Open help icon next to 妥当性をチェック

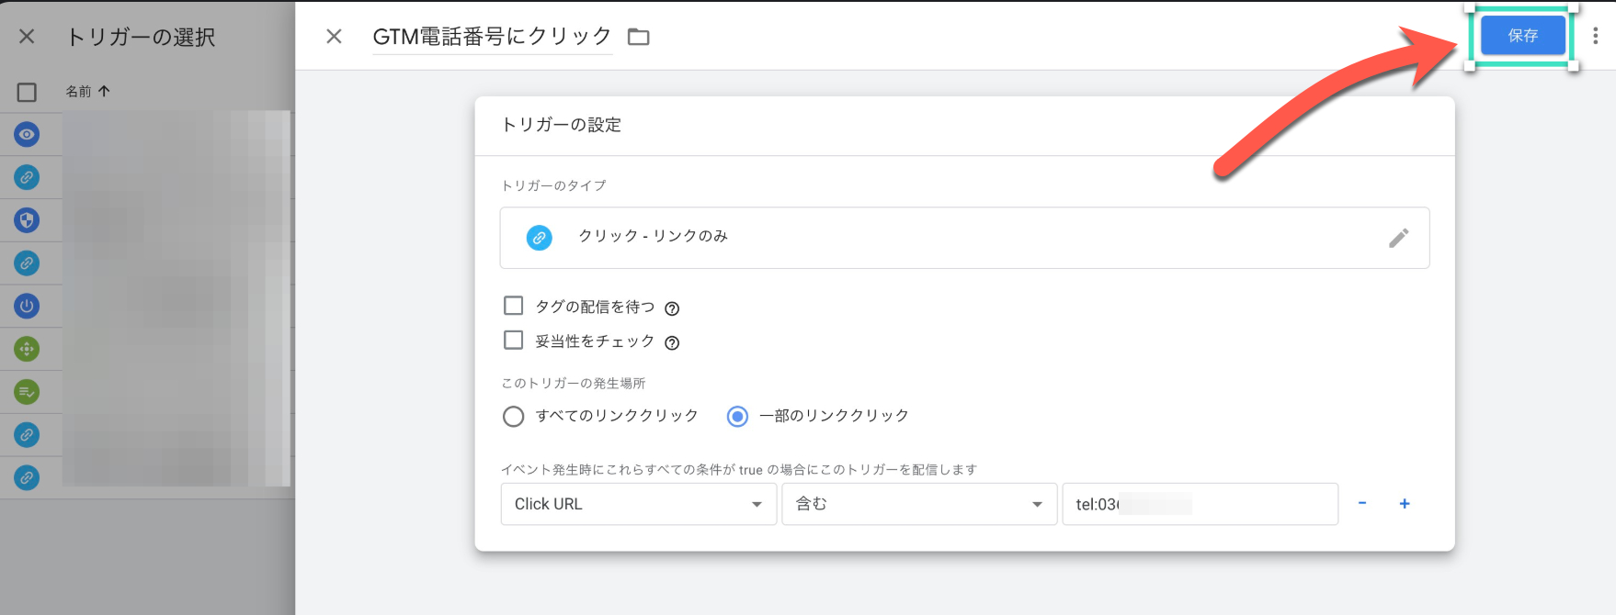point(672,343)
